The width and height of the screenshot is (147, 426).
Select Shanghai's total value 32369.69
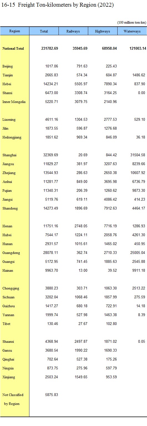(50, 155)
